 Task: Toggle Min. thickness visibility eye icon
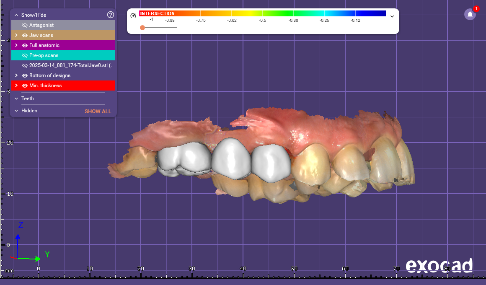[25, 85]
